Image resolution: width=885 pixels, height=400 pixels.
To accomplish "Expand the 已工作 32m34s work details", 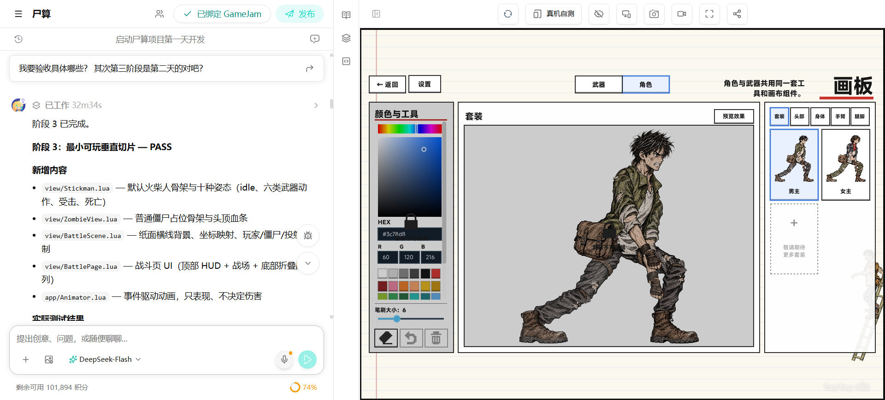I will pos(316,105).
